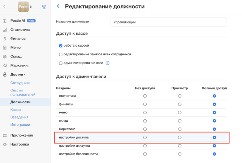The image size is (242, 163).
Task: Set меню to Просмотр
Action: tap(180, 112)
